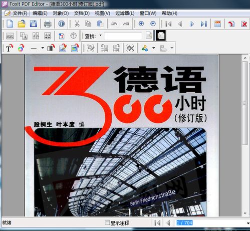Open the line style dropdown arrow
Screen dimensions: 250x231
43,48
